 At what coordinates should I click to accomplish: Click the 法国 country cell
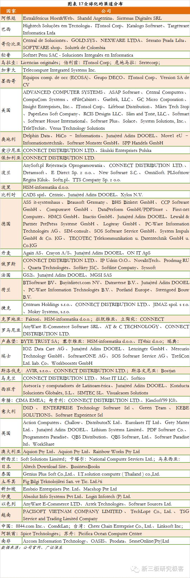coord(11,275)
